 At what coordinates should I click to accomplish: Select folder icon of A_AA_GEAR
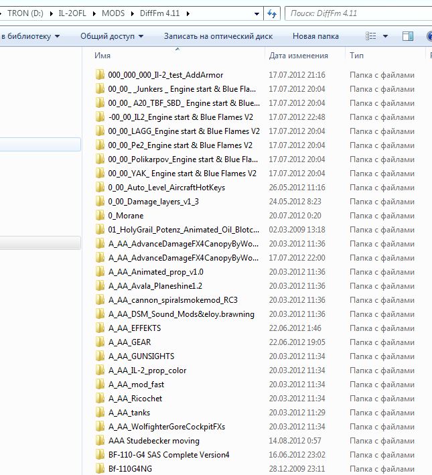click(x=100, y=342)
